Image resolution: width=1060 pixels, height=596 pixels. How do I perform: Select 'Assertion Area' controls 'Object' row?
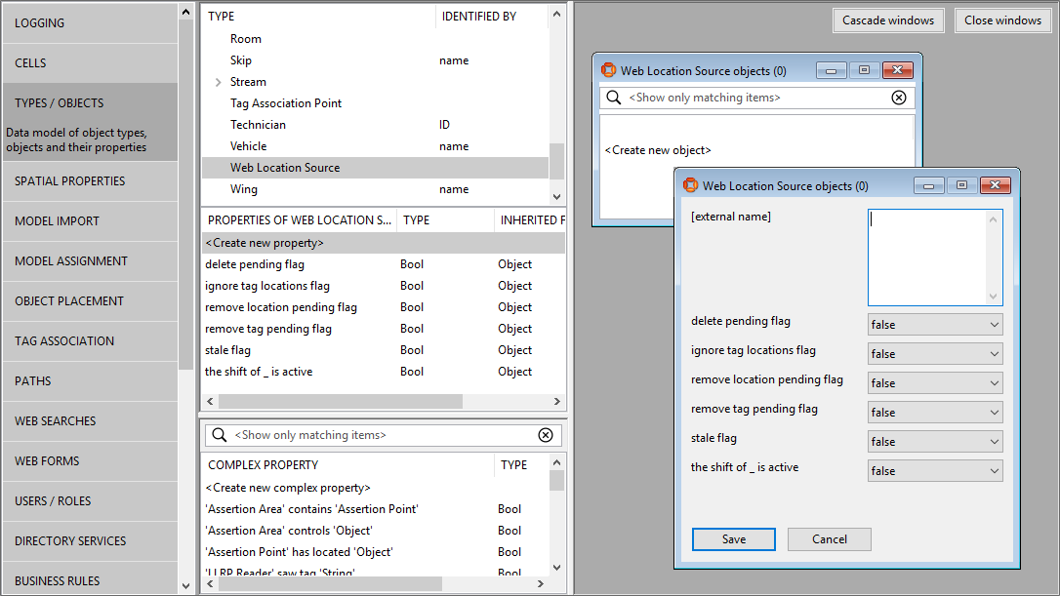coord(375,531)
